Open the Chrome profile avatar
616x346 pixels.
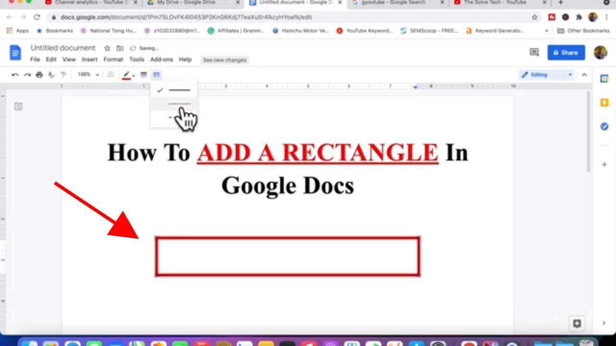tap(592, 17)
